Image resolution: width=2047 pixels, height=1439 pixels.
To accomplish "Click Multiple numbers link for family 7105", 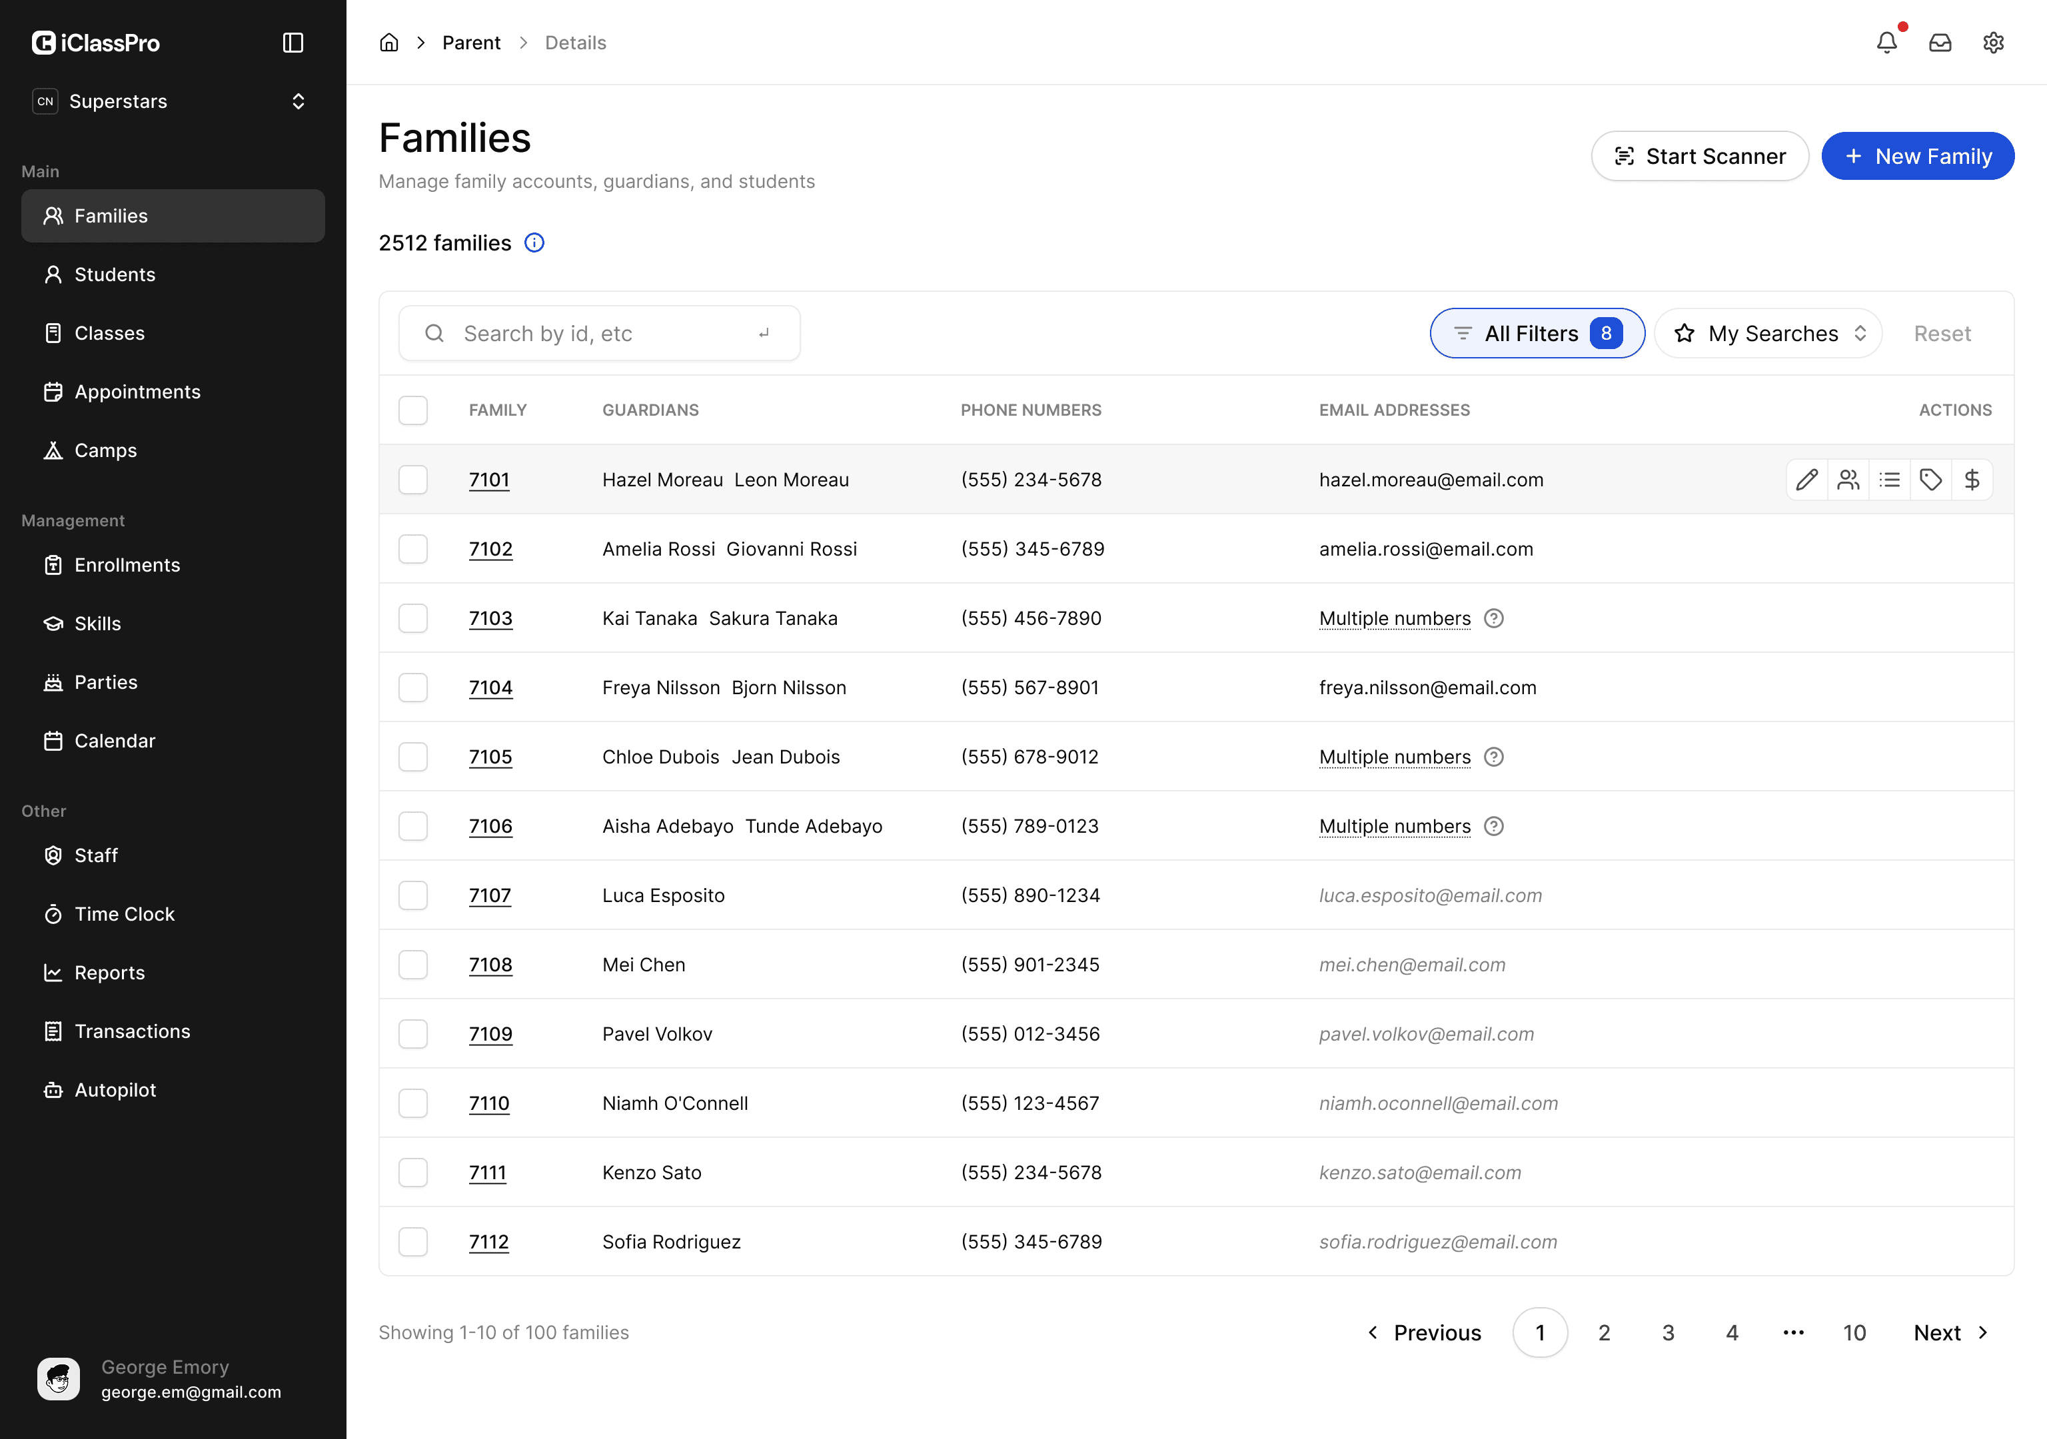I will click(1395, 757).
